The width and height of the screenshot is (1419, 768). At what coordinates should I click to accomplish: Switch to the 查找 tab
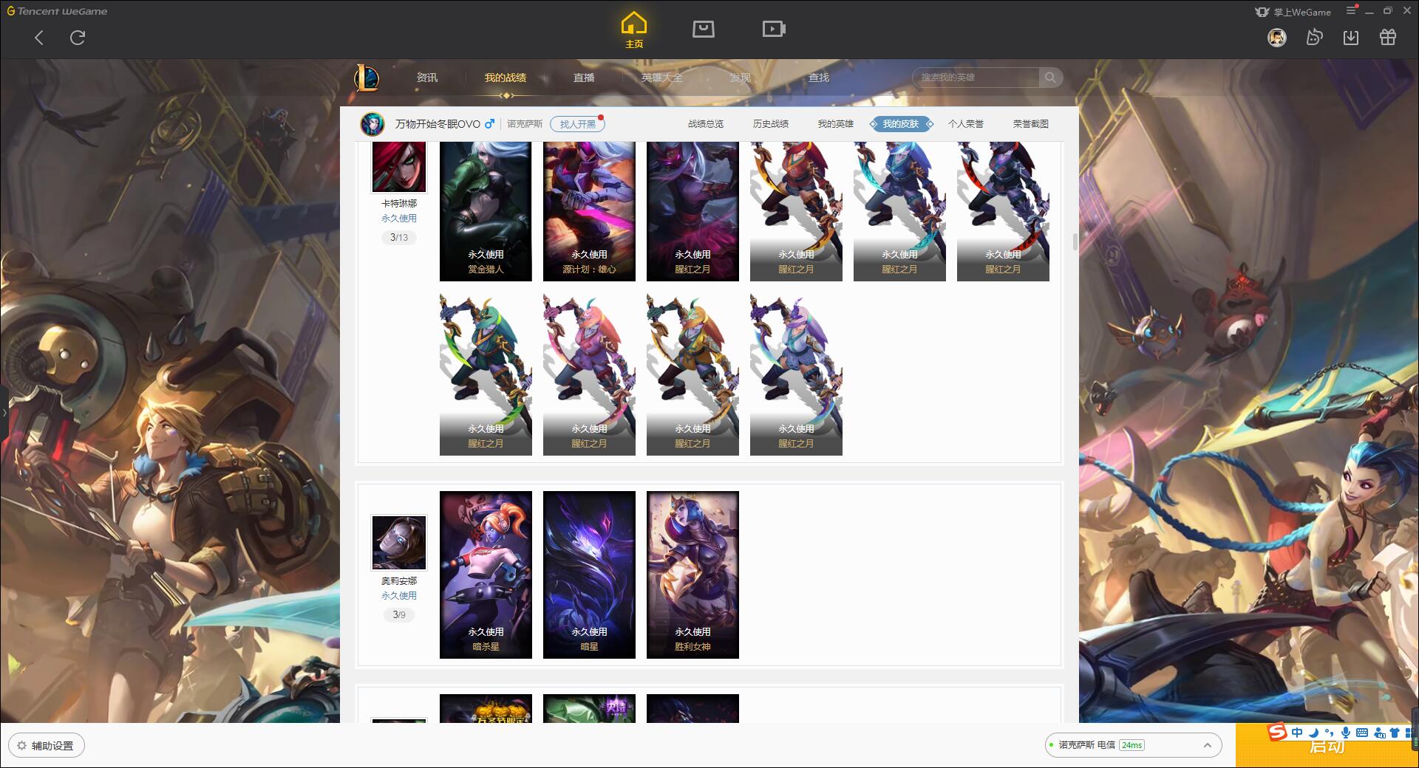coord(819,78)
